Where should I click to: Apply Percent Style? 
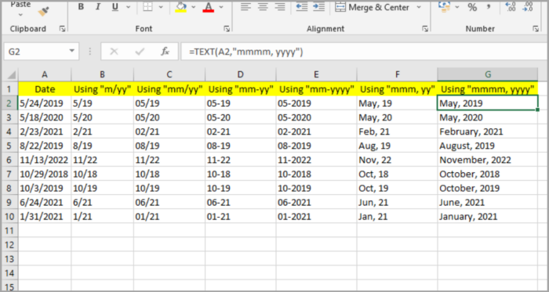tap(472, 7)
